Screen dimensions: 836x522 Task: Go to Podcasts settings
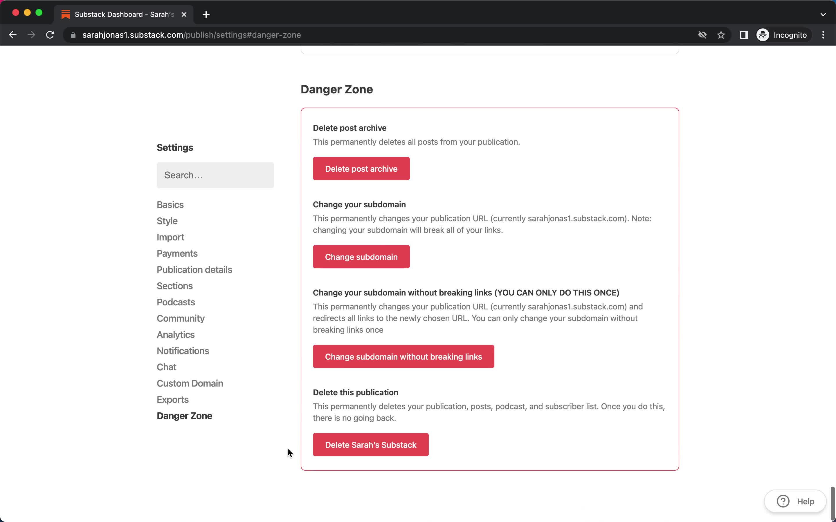click(x=176, y=302)
